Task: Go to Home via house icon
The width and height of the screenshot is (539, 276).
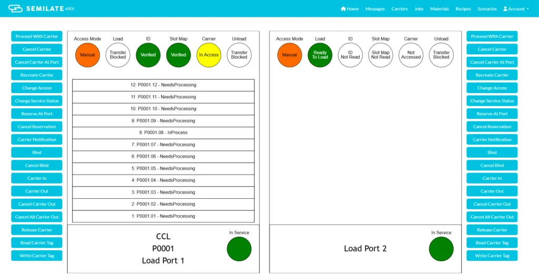Action: (343, 9)
